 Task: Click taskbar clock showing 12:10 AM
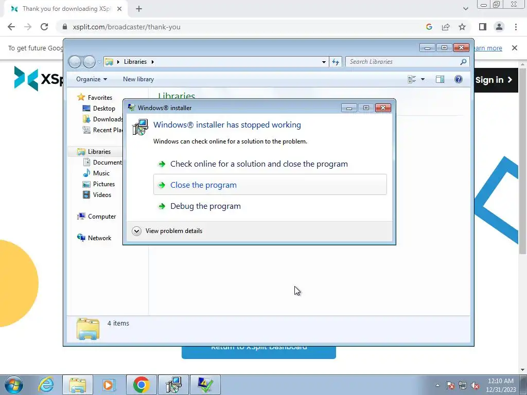500,385
